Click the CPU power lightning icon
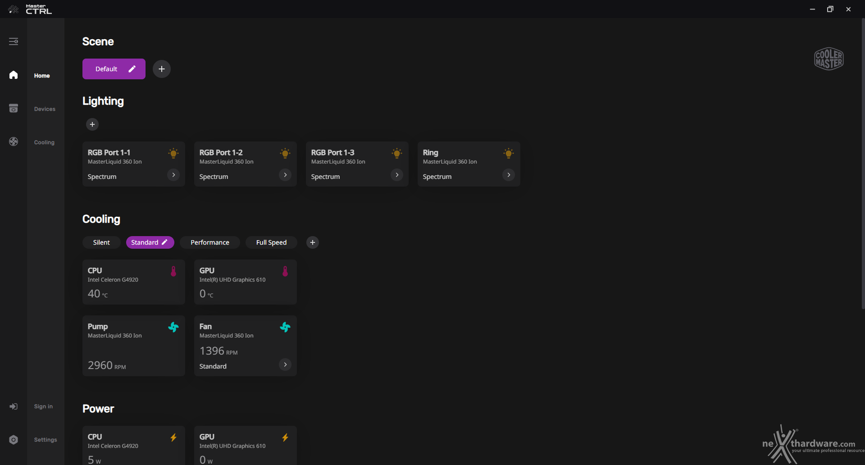 [173, 438]
